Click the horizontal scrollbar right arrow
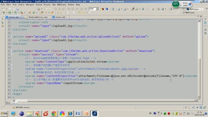 click(x=196, y=100)
